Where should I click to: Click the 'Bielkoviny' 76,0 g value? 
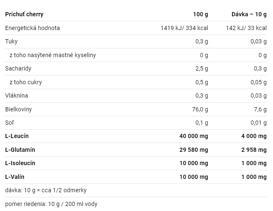pyautogui.click(x=200, y=109)
